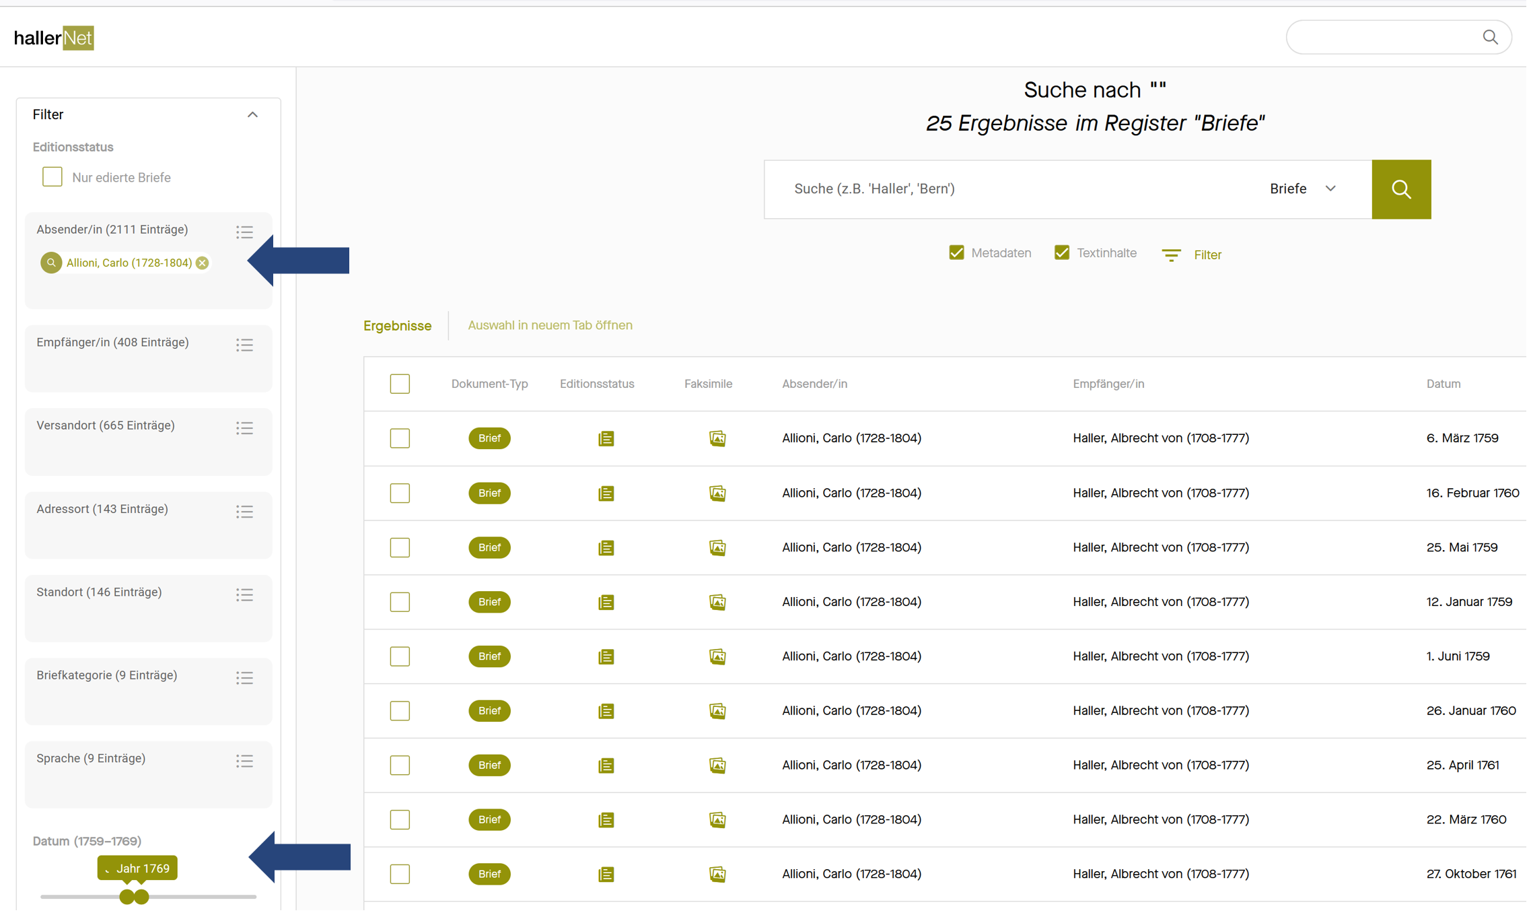The width and height of the screenshot is (1529, 917).
Task: Open edition text icon for 25. April 1761
Action: pyautogui.click(x=606, y=766)
